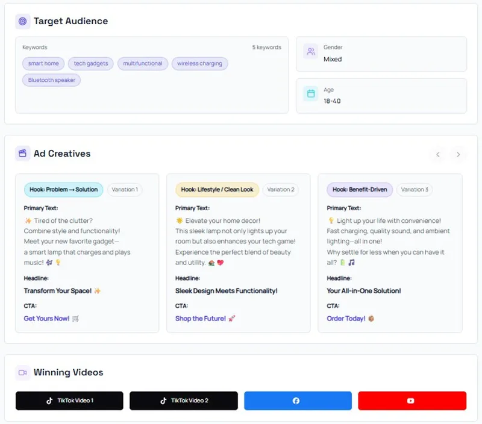Go to next ad creatives with right chevron

(458, 154)
